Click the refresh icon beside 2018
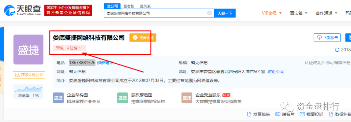This screenshot has height=122, width=351. pos(337,50)
